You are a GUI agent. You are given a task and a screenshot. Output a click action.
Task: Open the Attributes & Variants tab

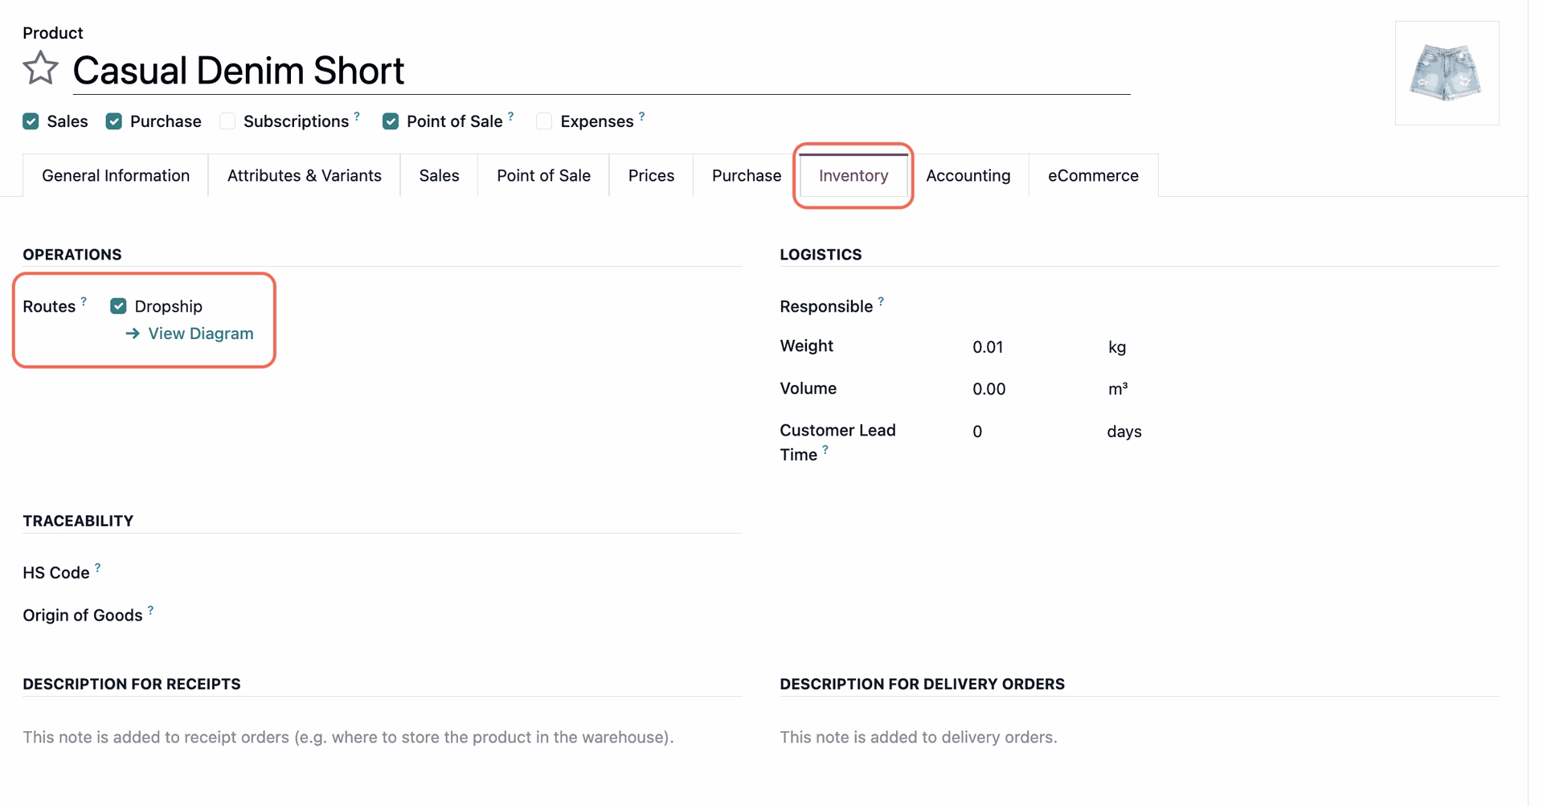pos(304,175)
